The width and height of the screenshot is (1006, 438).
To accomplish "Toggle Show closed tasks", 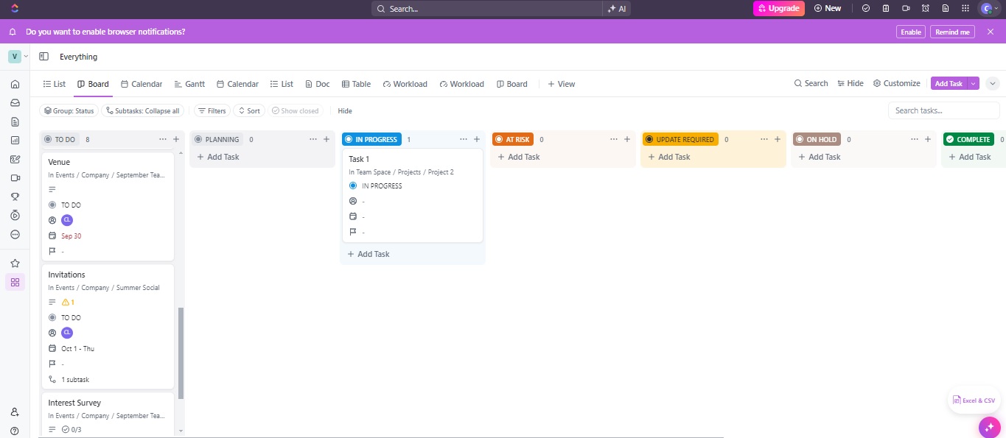I will click(x=295, y=110).
